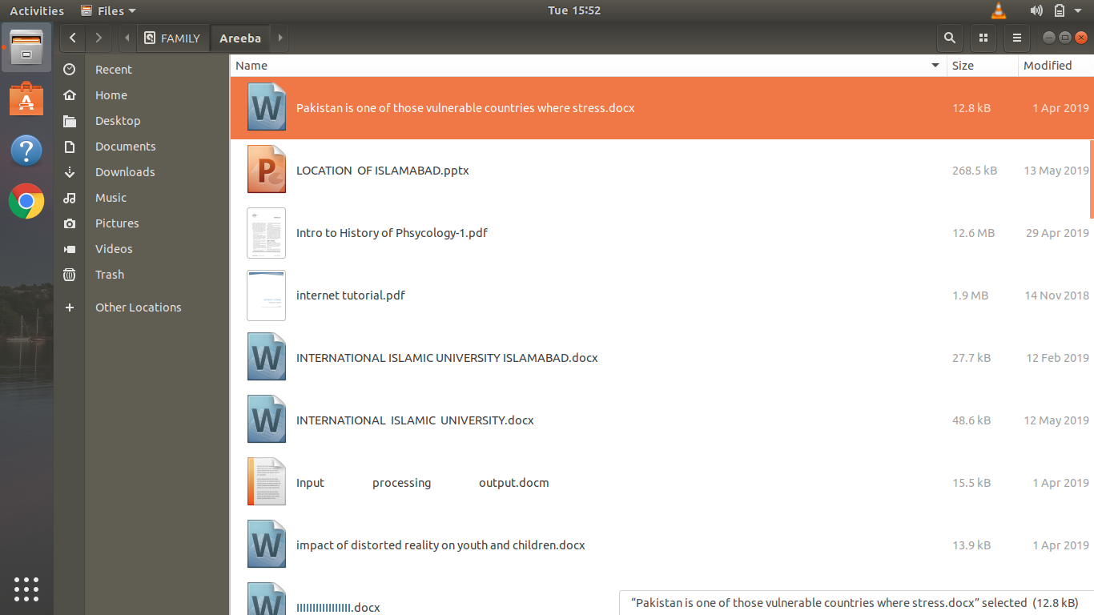Open Show Applications grid in dock
1094x615 pixels.
pyautogui.click(x=26, y=589)
